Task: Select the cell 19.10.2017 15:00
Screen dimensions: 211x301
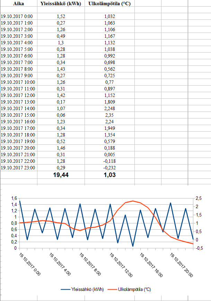Action: (19, 115)
